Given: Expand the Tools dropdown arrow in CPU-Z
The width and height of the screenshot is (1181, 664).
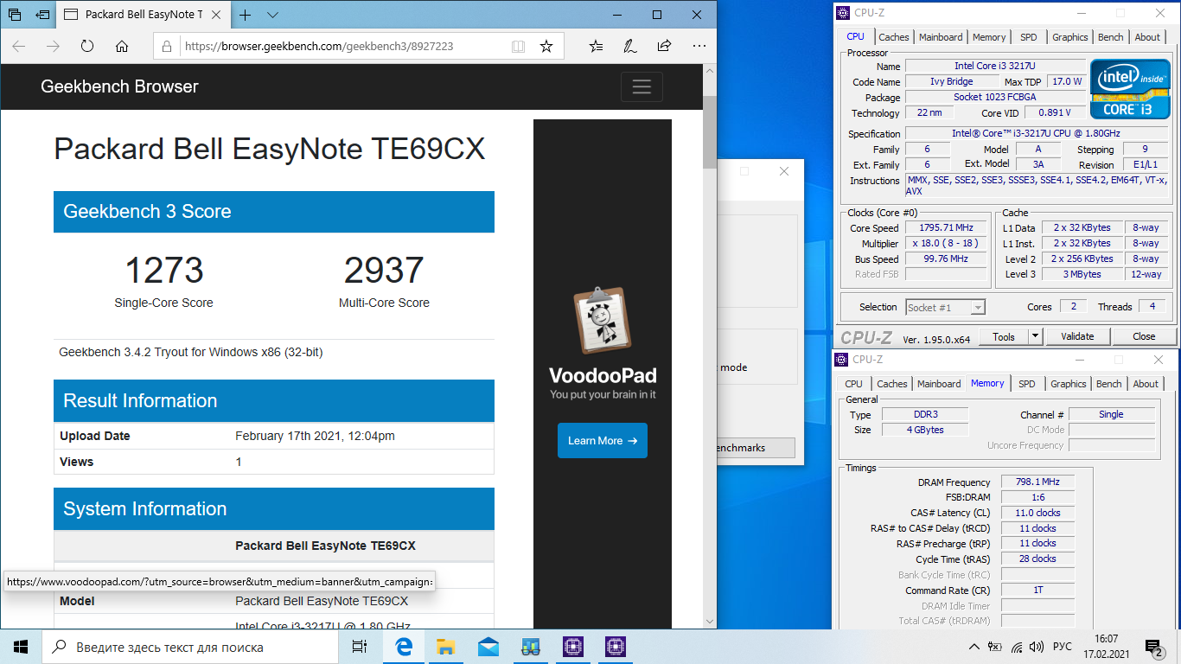Looking at the screenshot, I should point(1035,336).
